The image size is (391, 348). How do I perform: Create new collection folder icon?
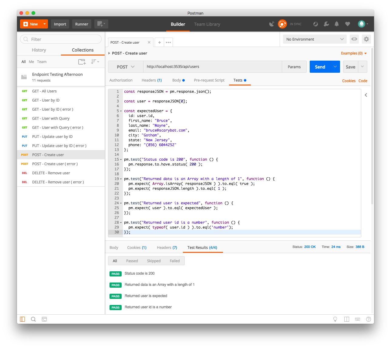pos(82,62)
